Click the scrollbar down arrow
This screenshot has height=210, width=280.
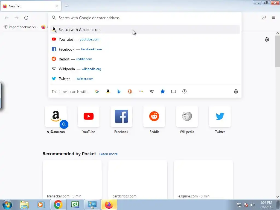(x=278, y=197)
